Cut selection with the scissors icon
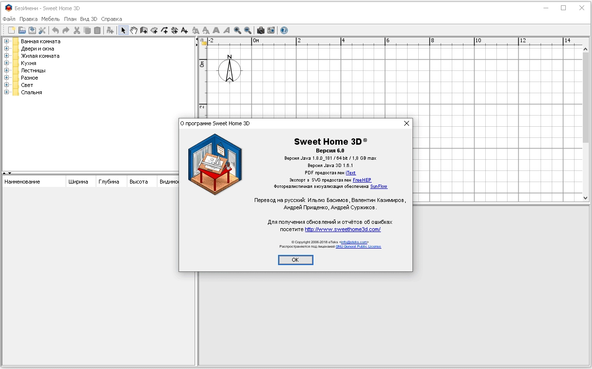592x369 pixels. coord(77,31)
